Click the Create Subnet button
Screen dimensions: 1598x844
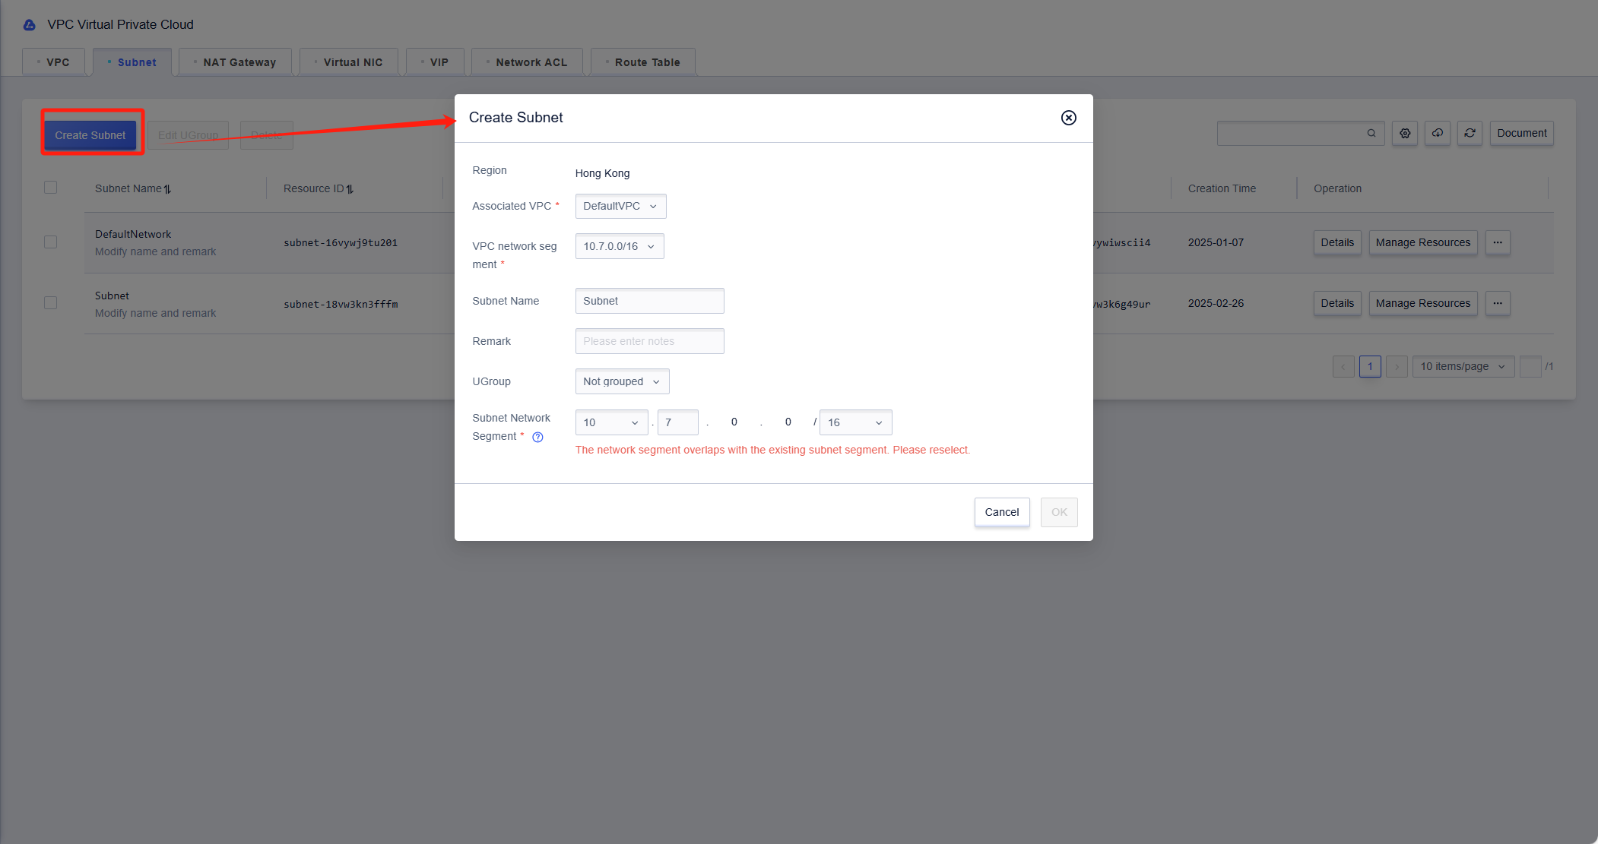[90, 136]
